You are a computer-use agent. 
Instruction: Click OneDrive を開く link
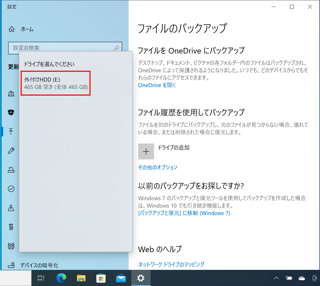pos(157,85)
